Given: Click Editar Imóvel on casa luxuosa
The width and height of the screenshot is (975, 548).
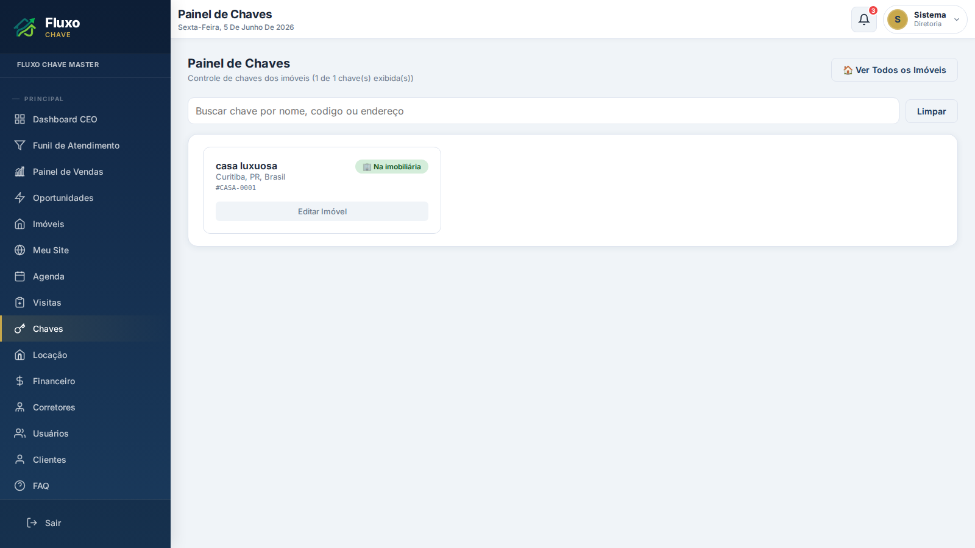Looking at the screenshot, I should [322, 211].
